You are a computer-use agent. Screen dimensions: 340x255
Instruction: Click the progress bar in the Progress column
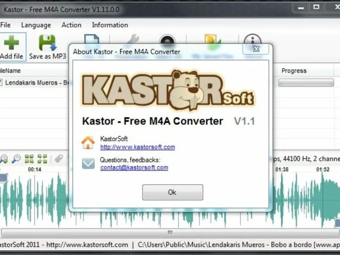(306, 82)
